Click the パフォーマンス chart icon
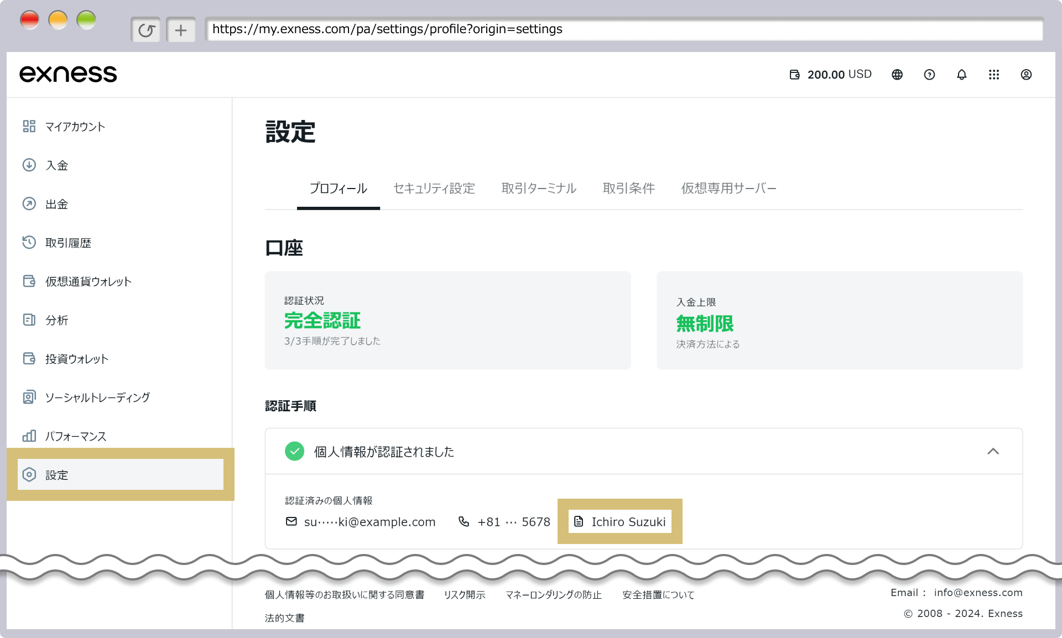This screenshot has width=1062, height=638. tap(29, 436)
